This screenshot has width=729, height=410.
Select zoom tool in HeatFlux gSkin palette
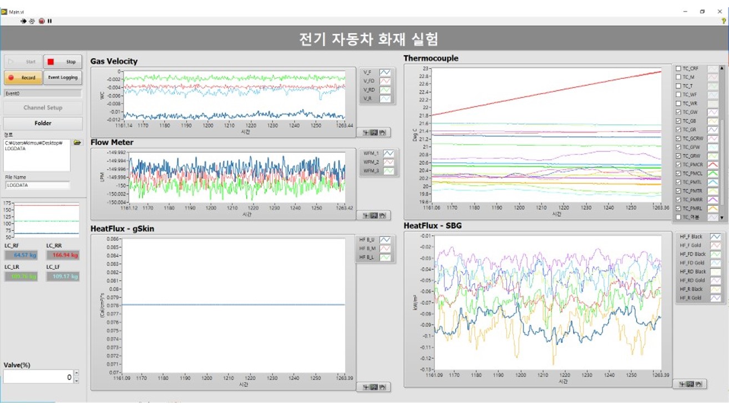pos(374,387)
